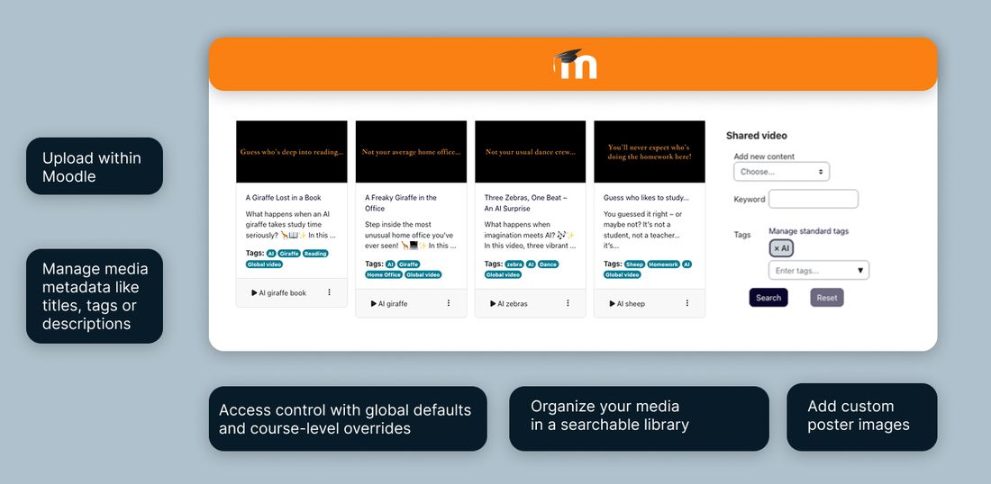Focus the Keyword input field
The image size is (991, 484).
[814, 199]
